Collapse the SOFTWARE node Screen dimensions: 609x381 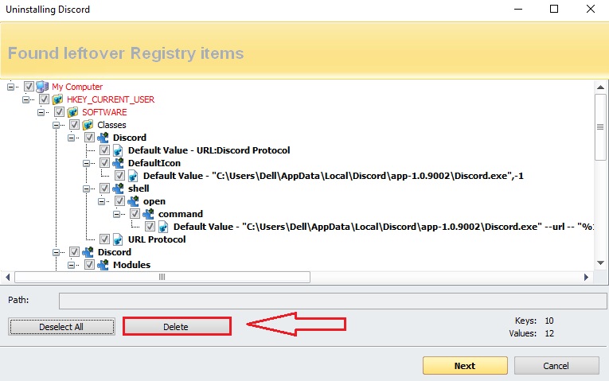pos(41,112)
